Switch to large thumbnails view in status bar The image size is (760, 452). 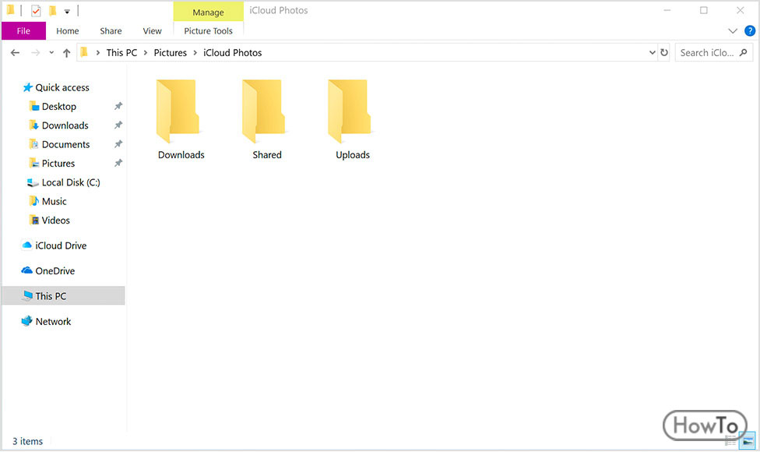click(x=747, y=441)
